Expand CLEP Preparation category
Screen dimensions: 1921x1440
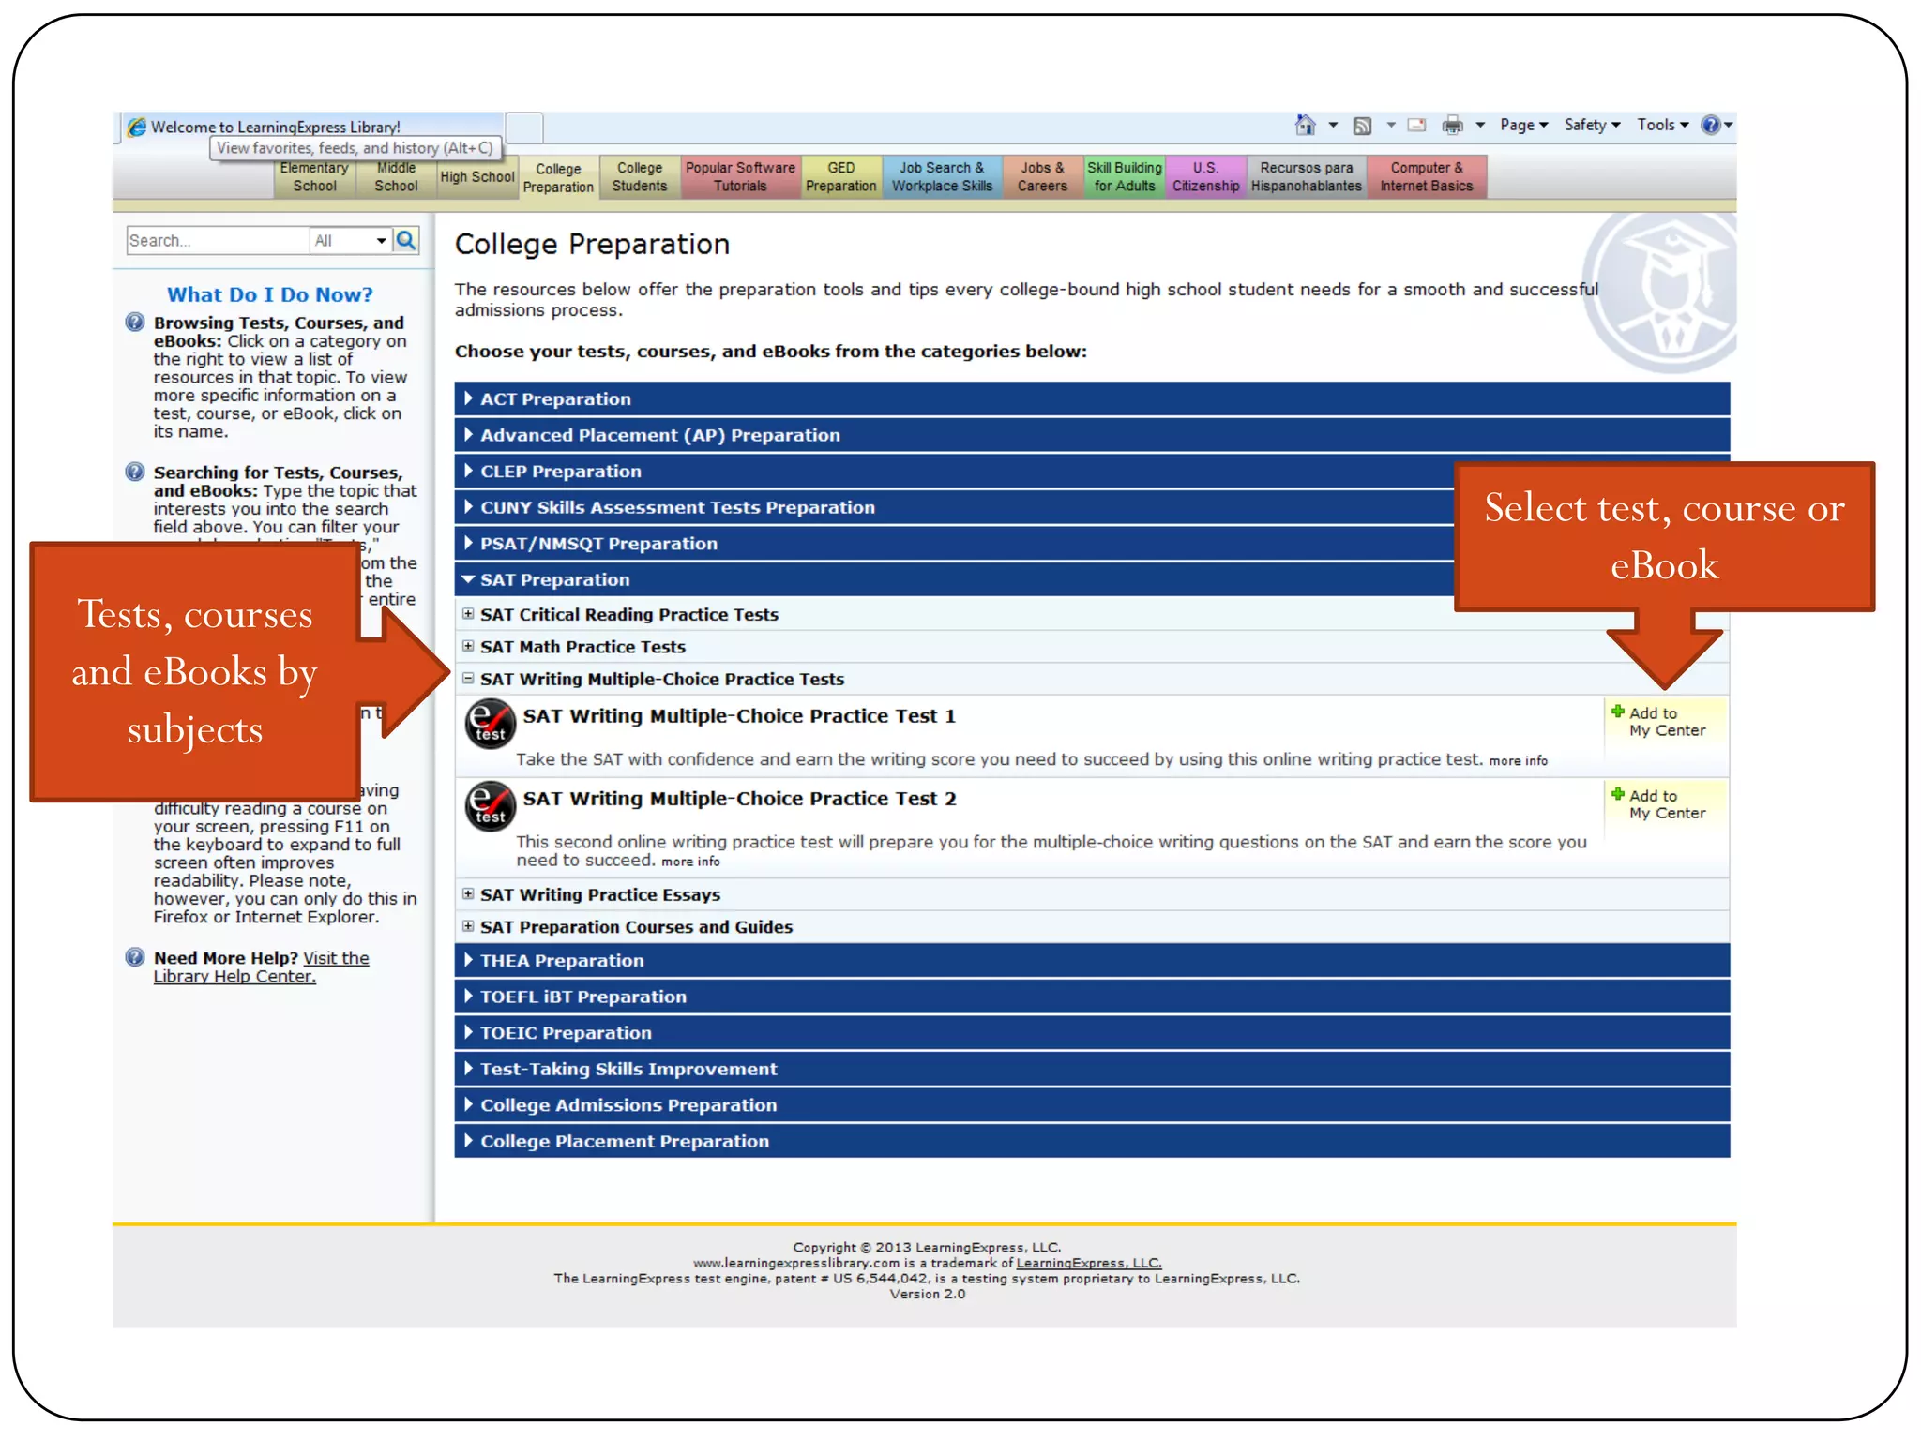(954, 472)
